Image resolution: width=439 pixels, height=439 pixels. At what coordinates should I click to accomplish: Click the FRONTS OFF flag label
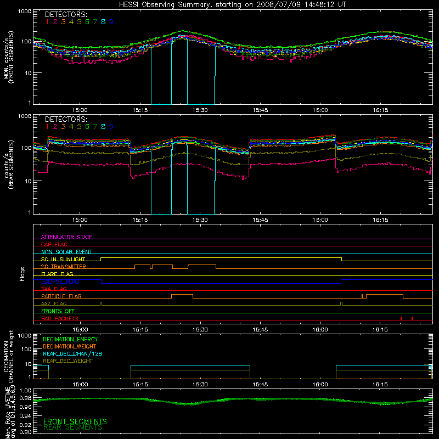click(x=58, y=311)
